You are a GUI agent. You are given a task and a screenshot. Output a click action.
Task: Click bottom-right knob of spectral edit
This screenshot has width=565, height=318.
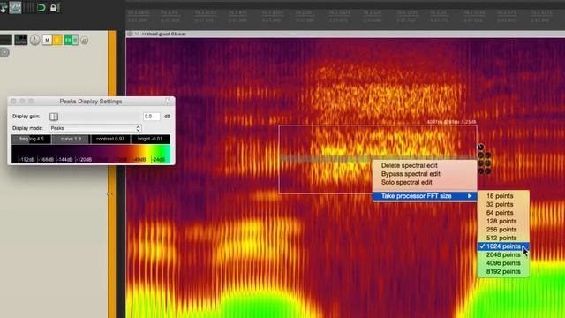click(487, 171)
